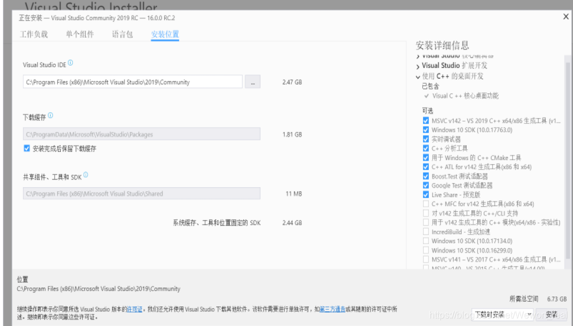The width and height of the screenshot is (573, 326).
Task: Open info tooltip next to Visual Studio IDE
Action: [x=70, y=63]
